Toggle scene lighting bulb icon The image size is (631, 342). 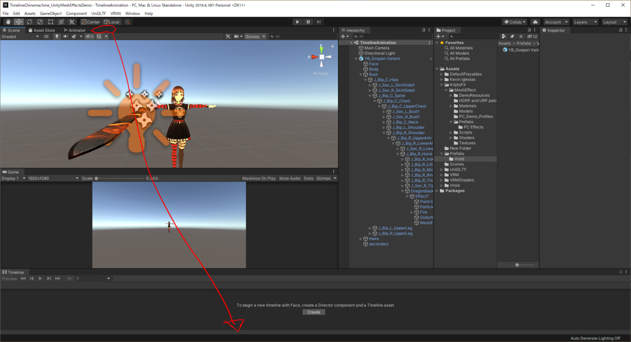point(57,36)
